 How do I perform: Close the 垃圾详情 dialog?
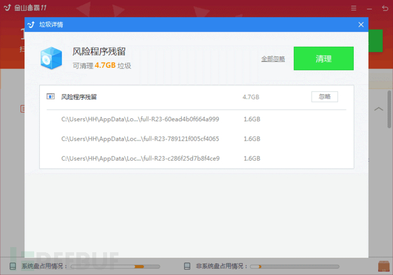point(361,24)
